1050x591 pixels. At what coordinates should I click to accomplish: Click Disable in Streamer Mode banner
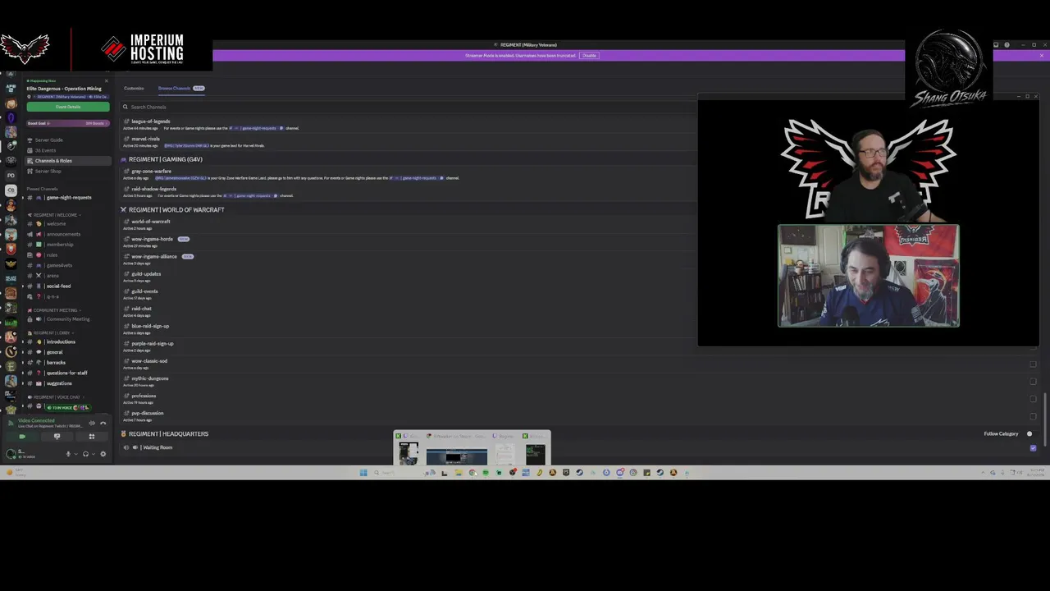coord(589,55)
